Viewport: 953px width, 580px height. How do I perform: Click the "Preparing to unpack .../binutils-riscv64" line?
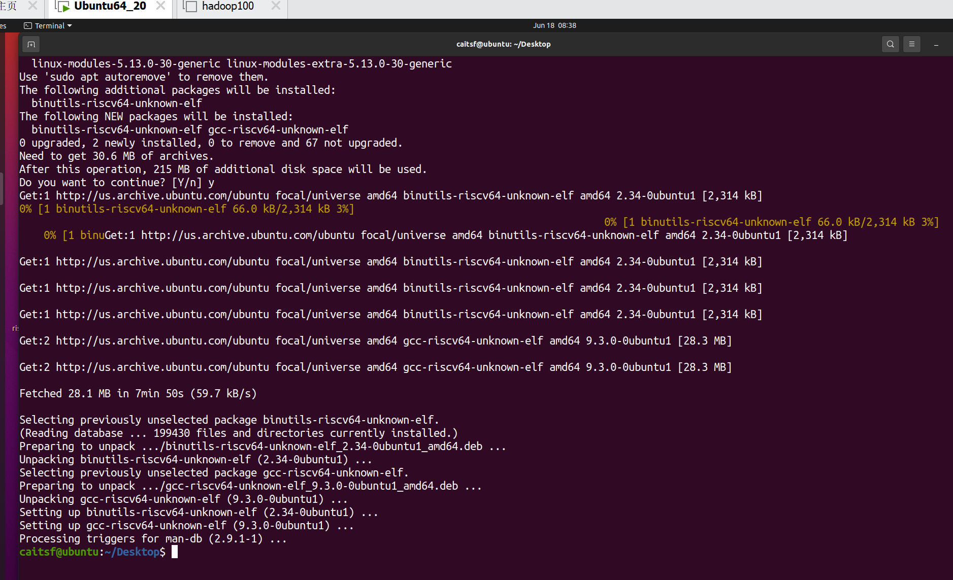click(x=262, y=446)
